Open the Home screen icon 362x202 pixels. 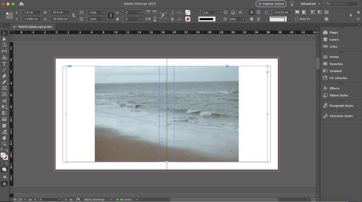pyautogui.click(x=21, y=4)
